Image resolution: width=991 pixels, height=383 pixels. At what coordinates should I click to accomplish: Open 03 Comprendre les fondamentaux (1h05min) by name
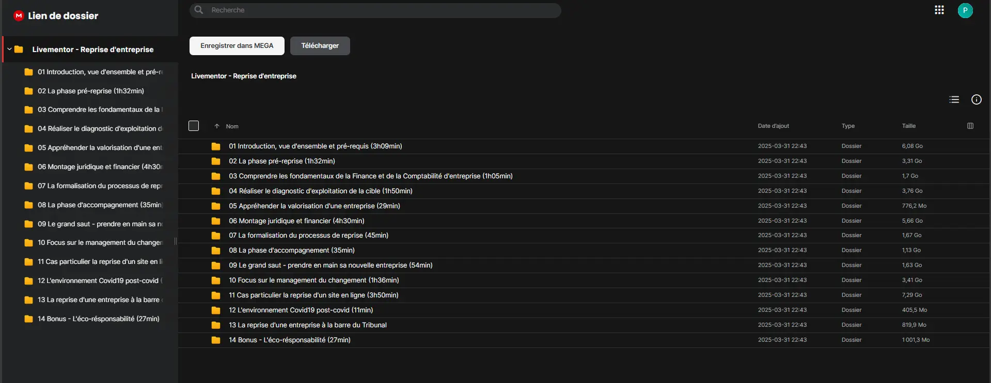[x=371, y=176]
